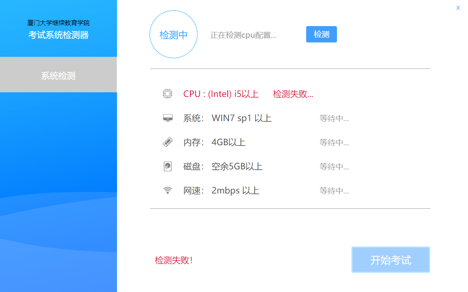Image resolution: width=468 pixels, height=292 pixels.
Task: Click the 网速 2mbps 以上 requirement label
Action: 221,191
